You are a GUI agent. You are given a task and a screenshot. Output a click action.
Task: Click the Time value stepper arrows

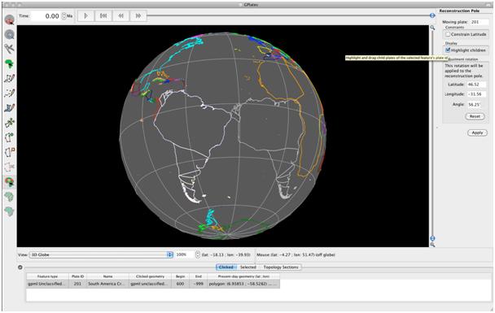[64, 15]
